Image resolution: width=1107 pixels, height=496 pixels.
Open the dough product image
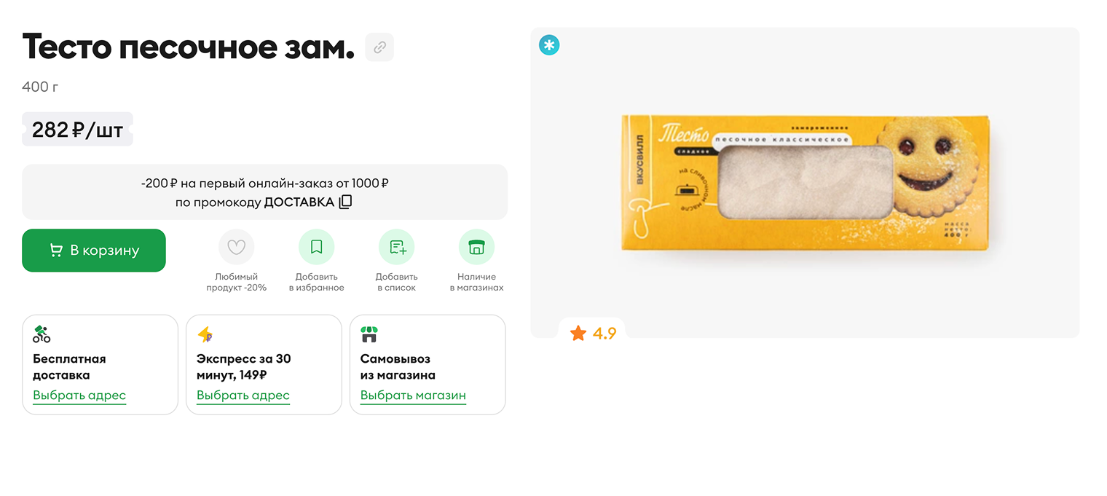coord(805,183)
